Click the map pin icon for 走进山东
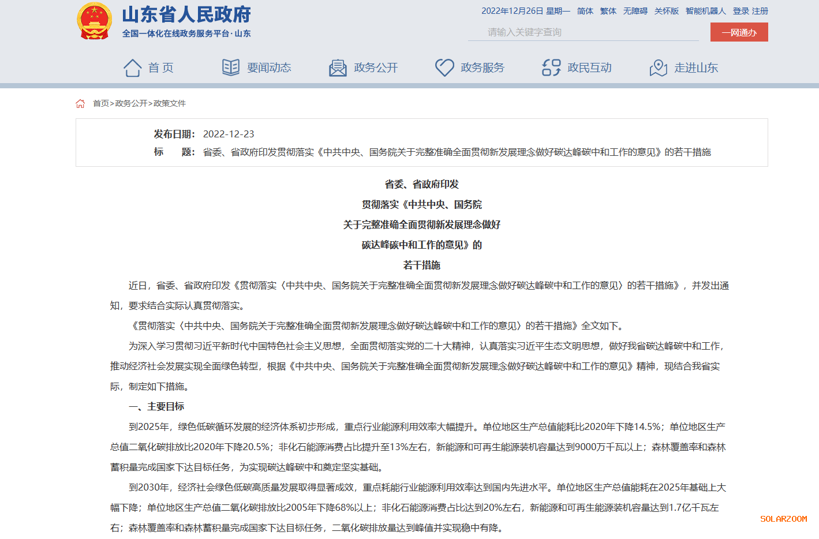Screen dimensions: 819x539 [x=658, y=68]
